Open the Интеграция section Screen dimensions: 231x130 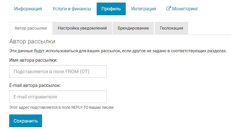coord(144,9)
